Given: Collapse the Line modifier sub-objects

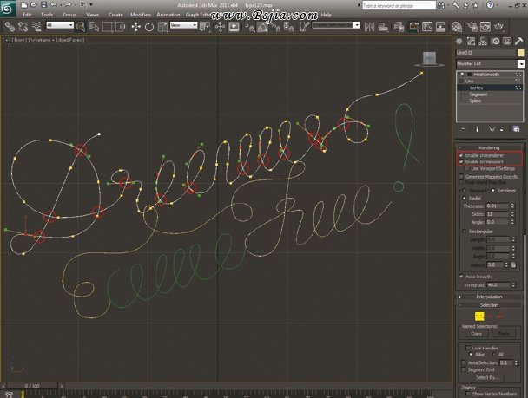Looking at the screenshot, I should click(x=461, y=81).
